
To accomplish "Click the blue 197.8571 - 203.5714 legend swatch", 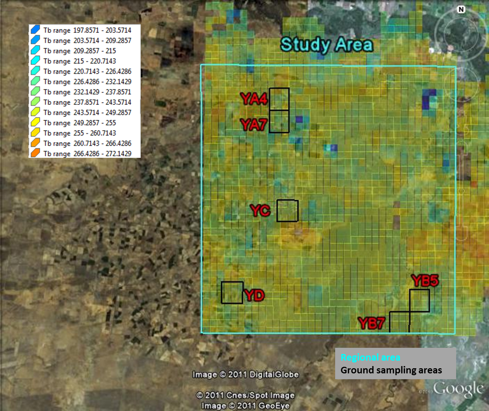I will (x=35, y=30).
